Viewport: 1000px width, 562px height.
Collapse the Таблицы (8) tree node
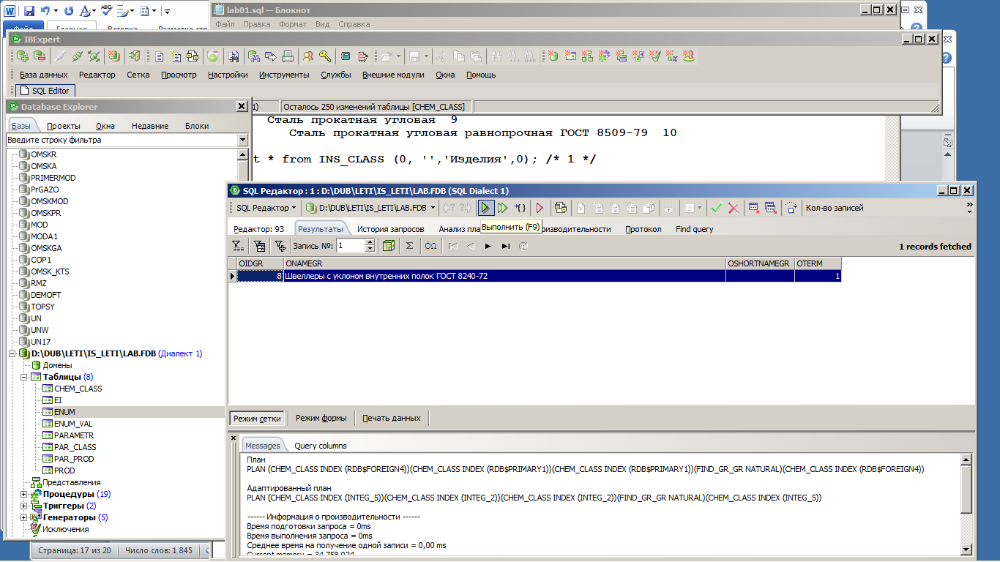tap(23, 377)
